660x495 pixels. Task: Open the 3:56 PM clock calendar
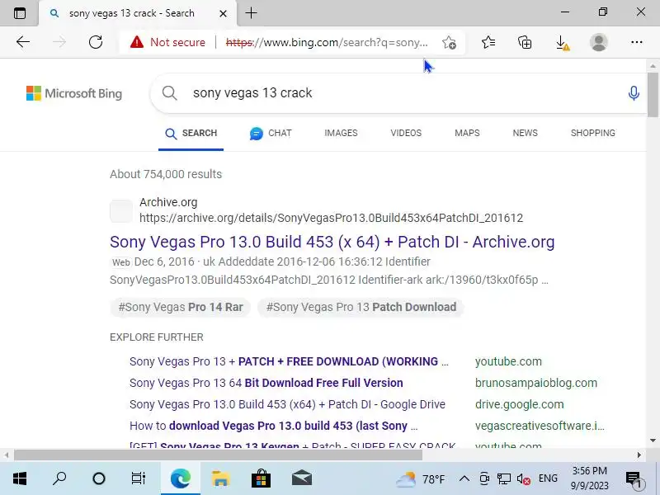[590, 478]
